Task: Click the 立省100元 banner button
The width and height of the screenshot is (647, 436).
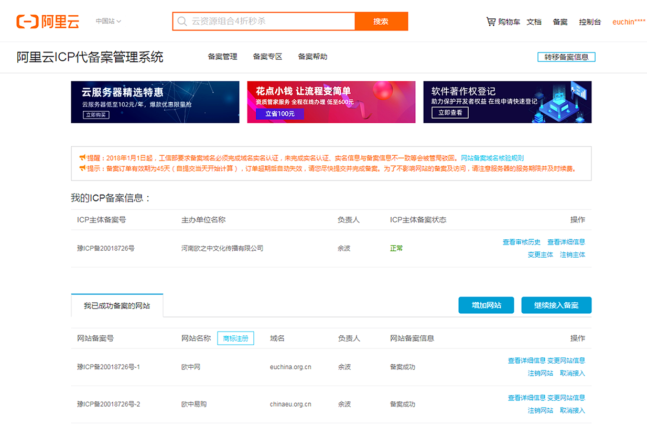Action: (x=279, y=114)
